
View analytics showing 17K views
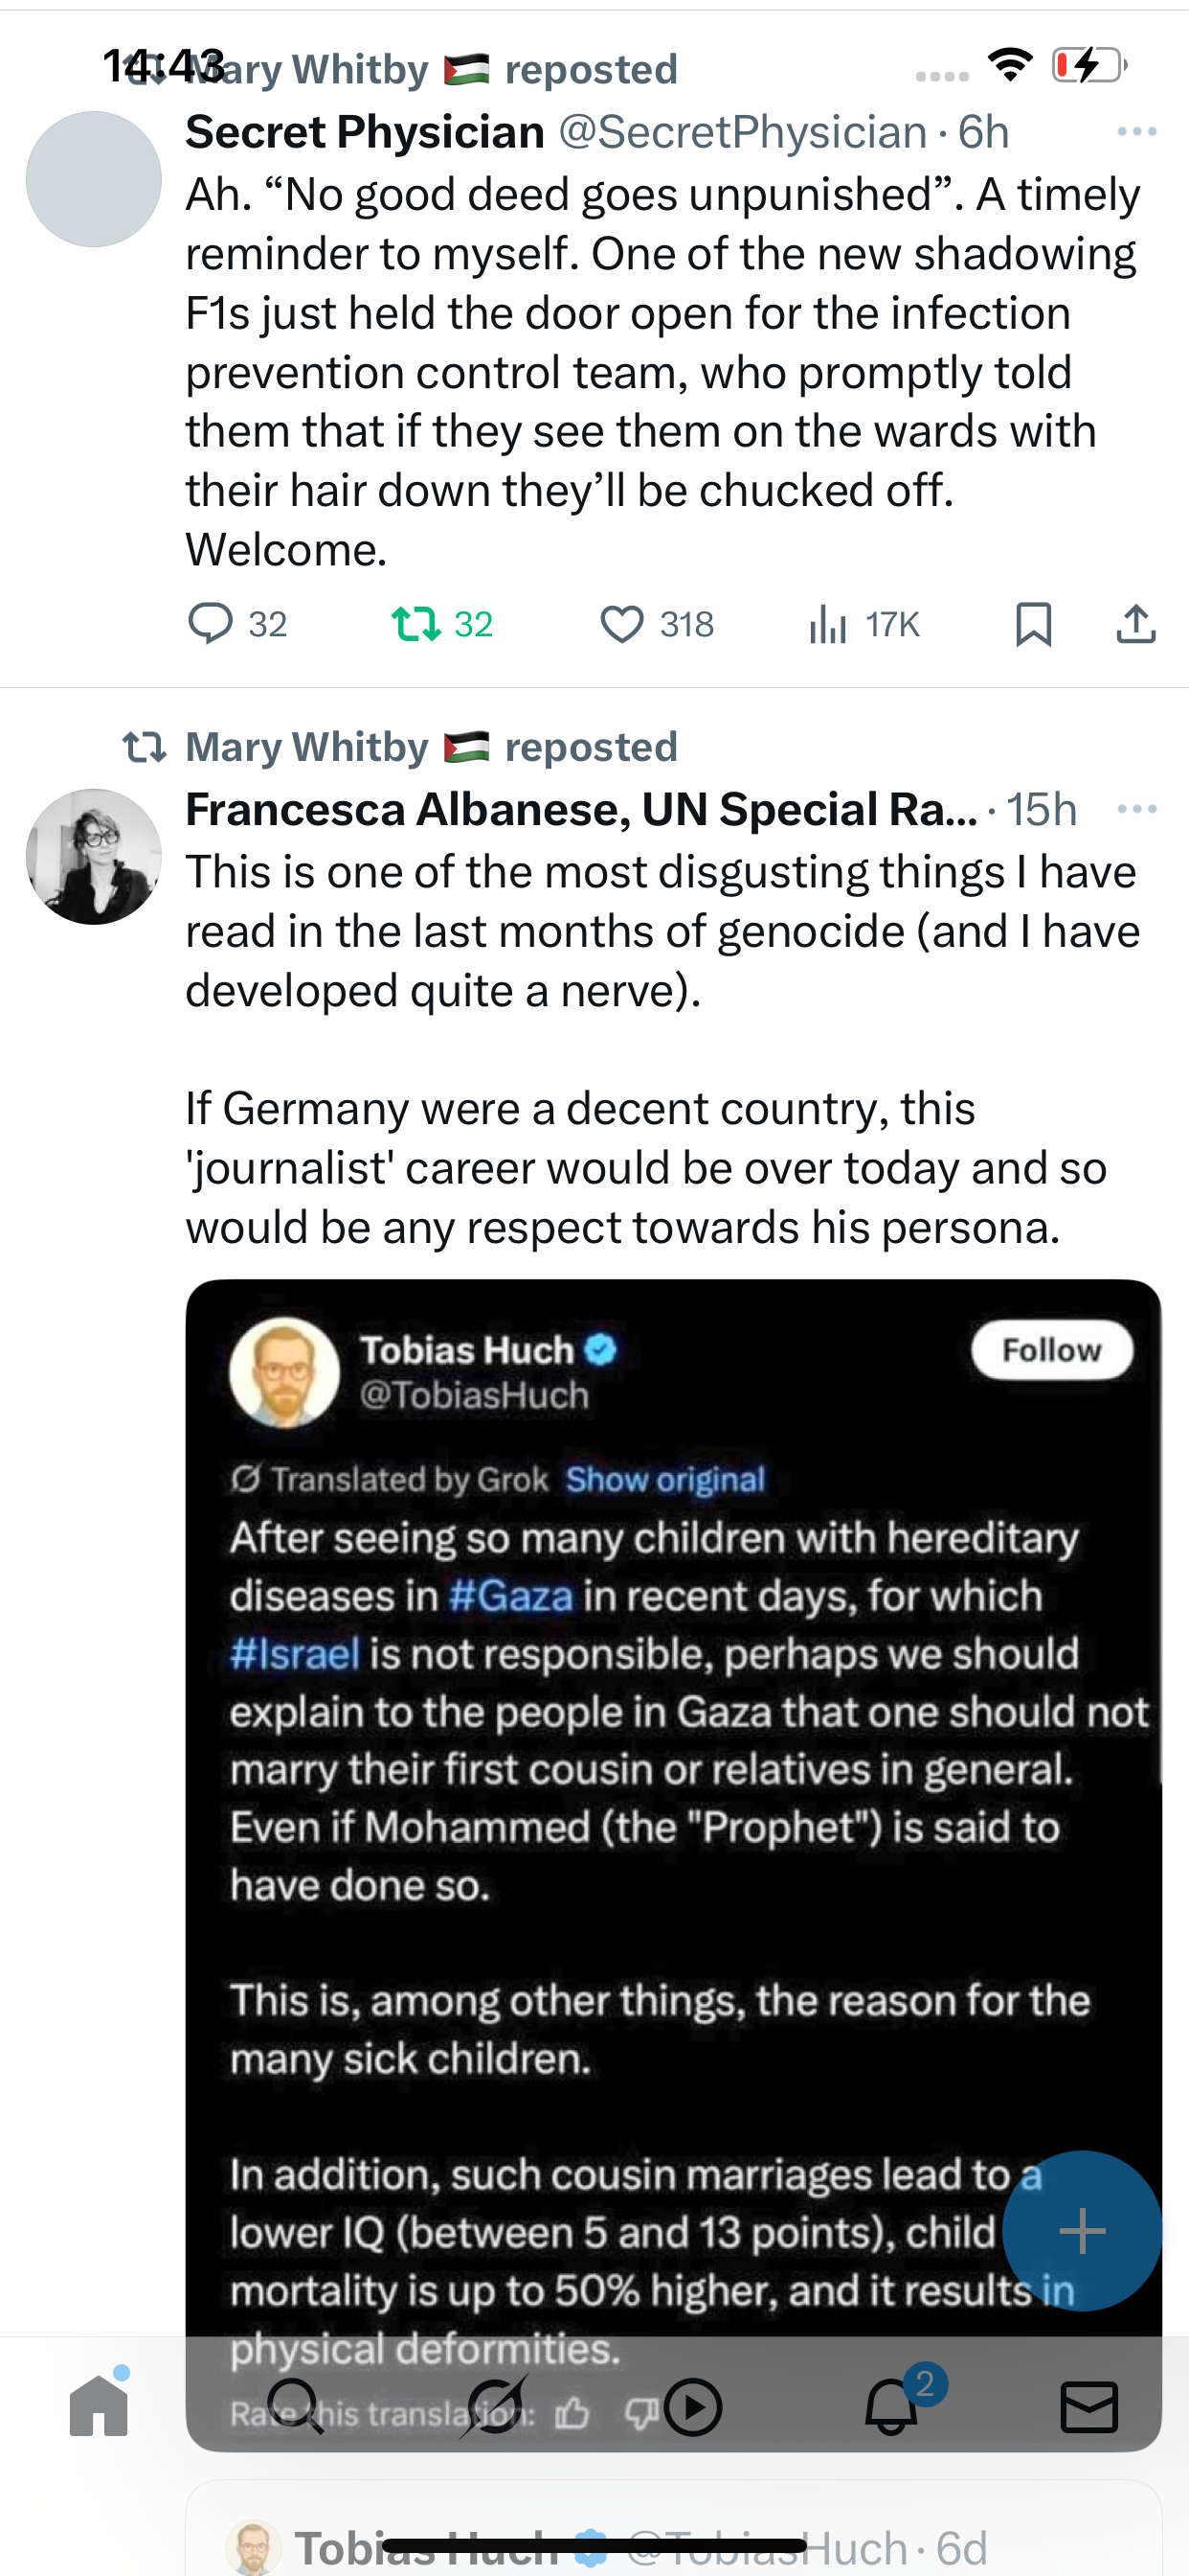(x=829, y=624)
